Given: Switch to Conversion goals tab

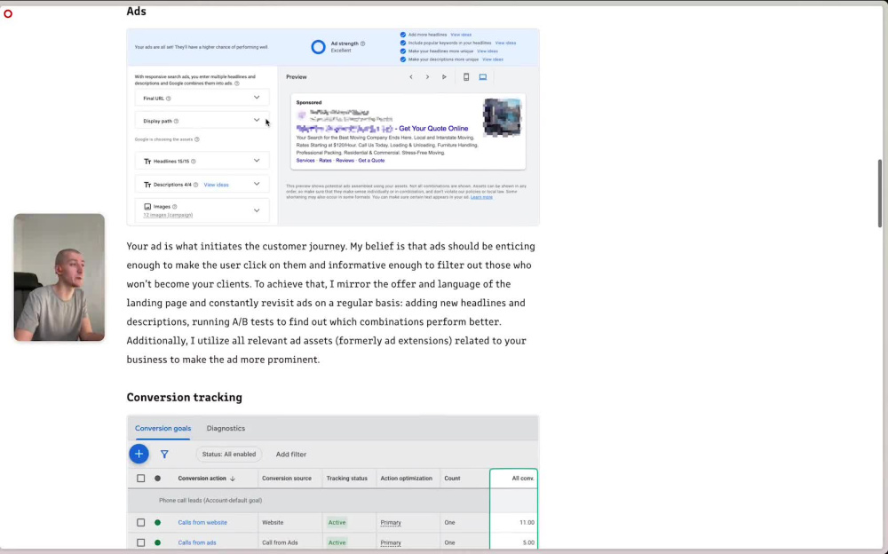Looking at the screenshot, I should point(163,428).
